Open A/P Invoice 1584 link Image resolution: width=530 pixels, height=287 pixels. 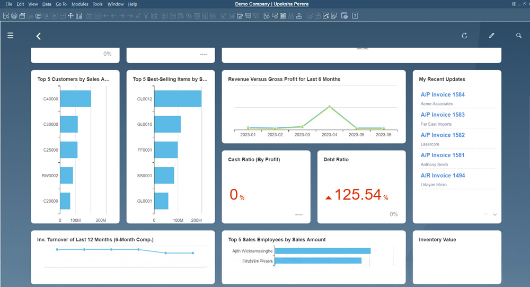[x=443, y=94]
